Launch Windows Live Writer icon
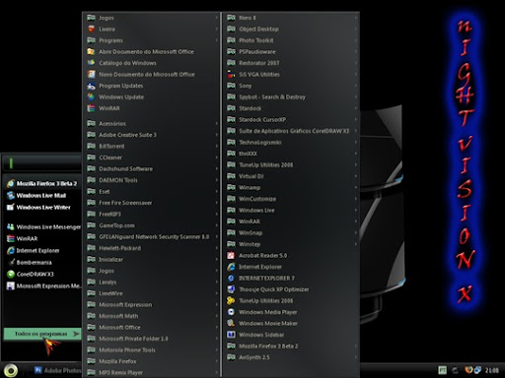This screenshot has height=378, width=505. [x=11, y=208]
